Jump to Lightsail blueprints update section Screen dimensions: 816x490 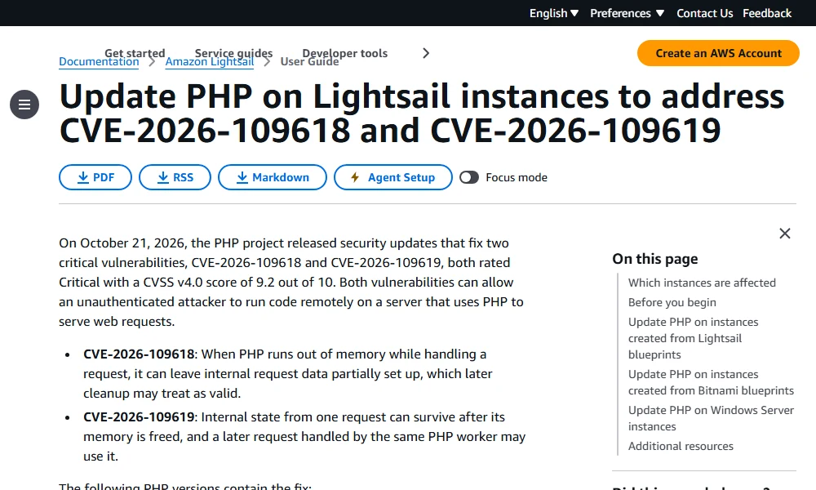click(x=693, y=338)
